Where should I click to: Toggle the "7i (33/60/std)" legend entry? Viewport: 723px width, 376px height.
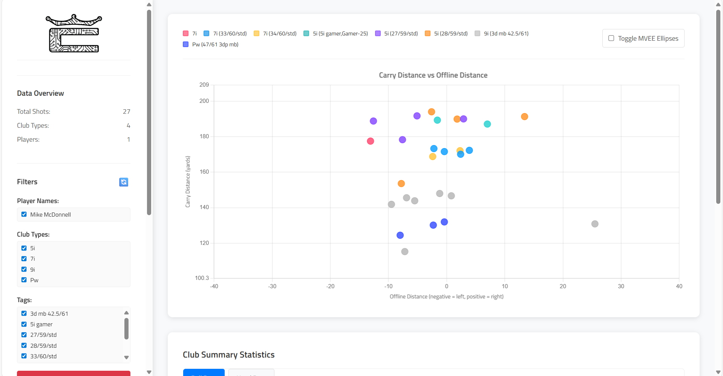225,33
